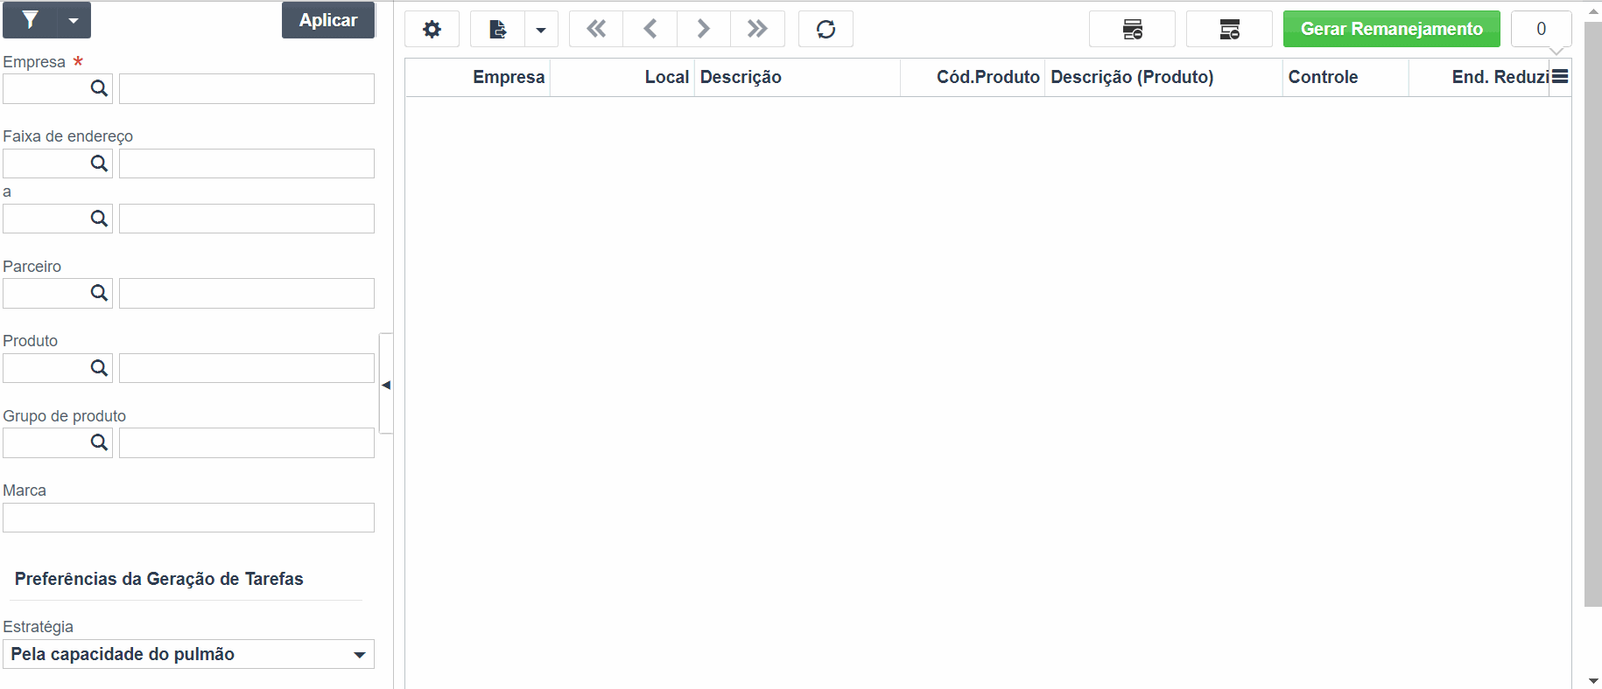Image resolution: width=1602 pixels, height=689 pixels.
Task: Open the Estratégia dropdown
Action: (x=188, y=654)
